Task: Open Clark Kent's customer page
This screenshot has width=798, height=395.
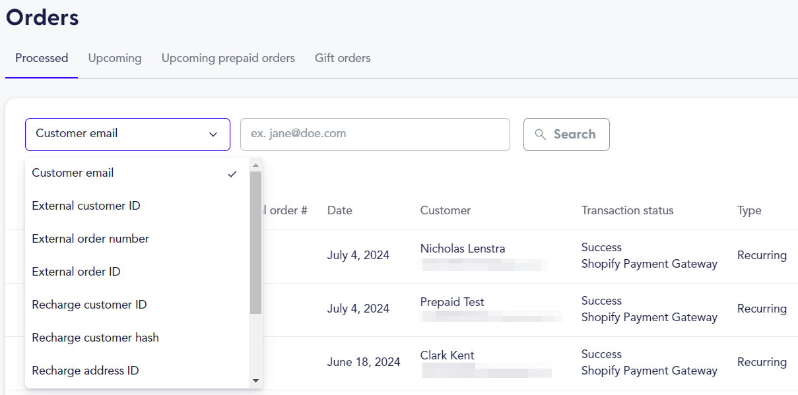Action: point(447,355)
